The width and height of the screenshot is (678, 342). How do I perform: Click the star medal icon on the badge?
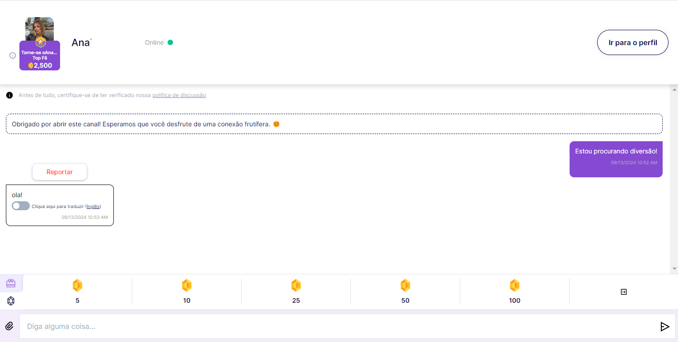click(41, 42)
